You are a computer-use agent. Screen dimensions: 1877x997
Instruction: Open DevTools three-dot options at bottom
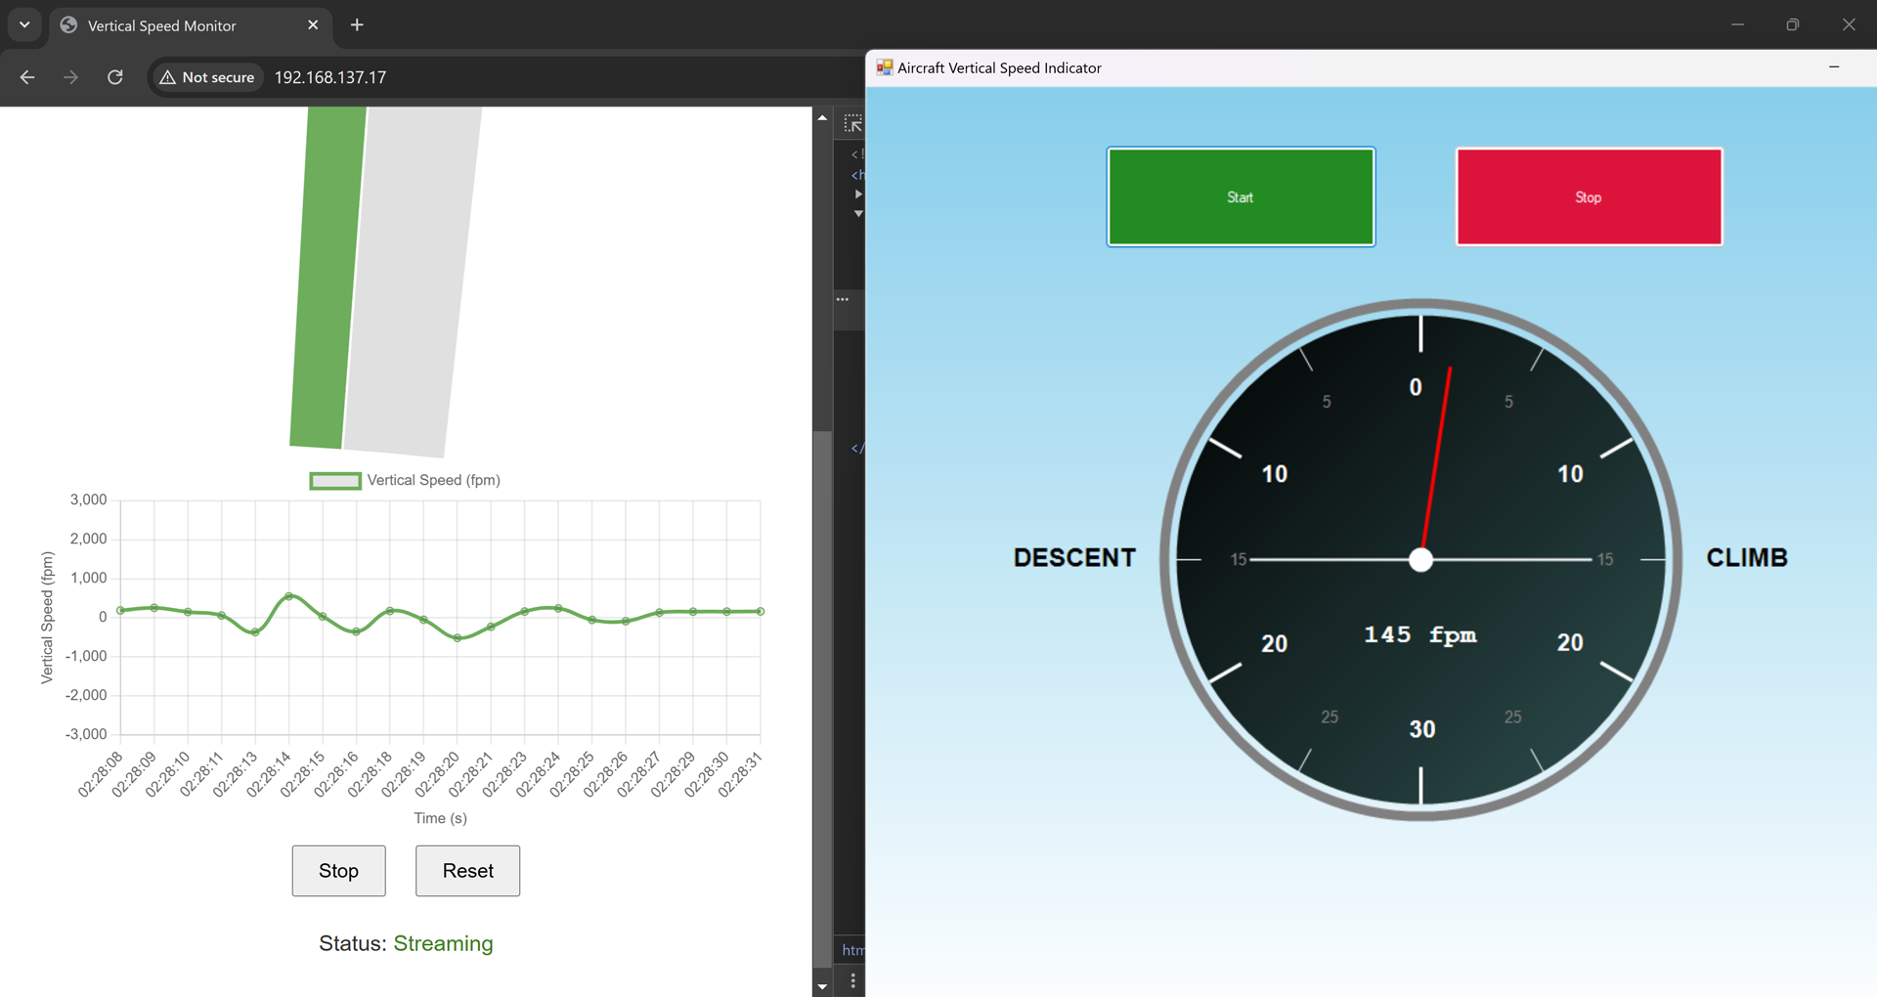tap(852, 980)
